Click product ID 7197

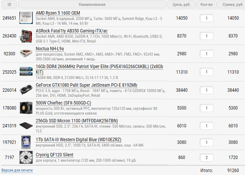point(9,157)
